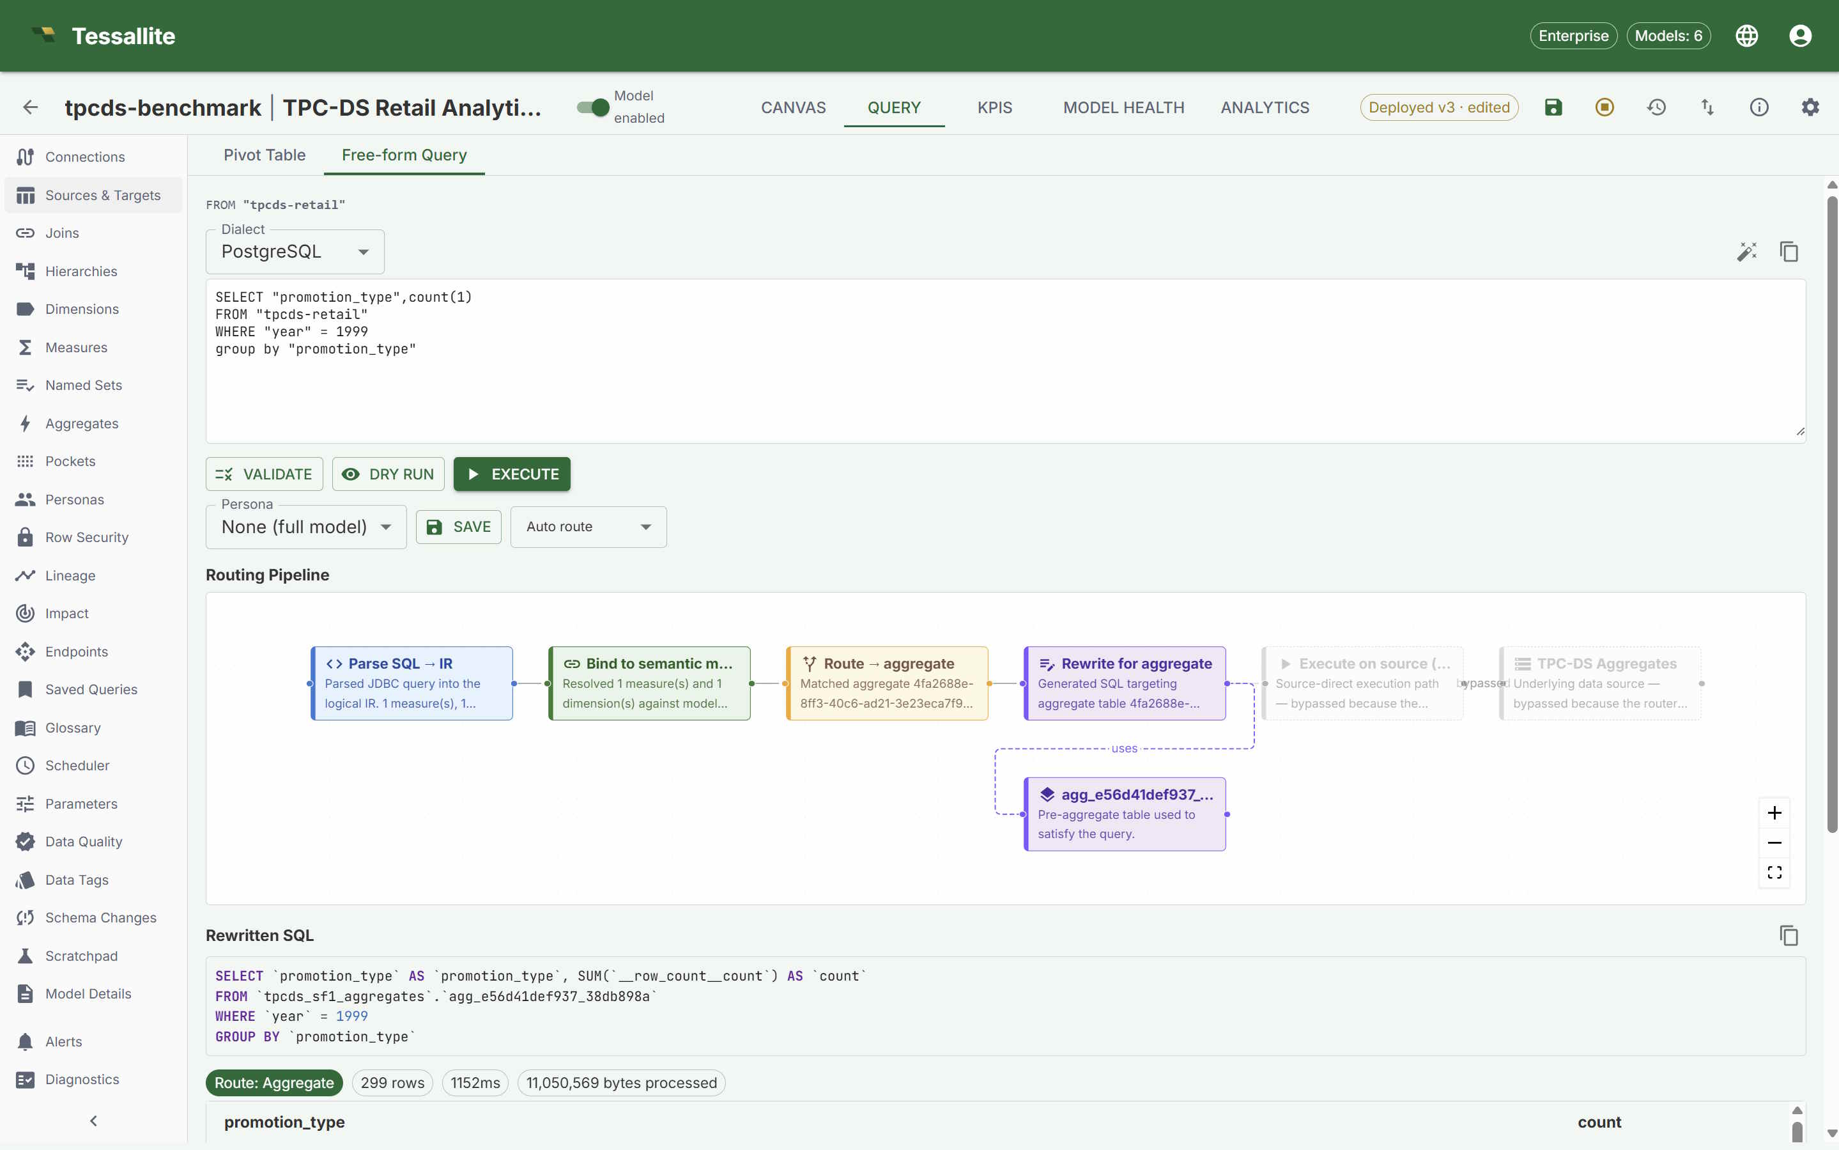
Task: Zoom in the routing pipeline with plus
Action: click(x=1774, y=813)
